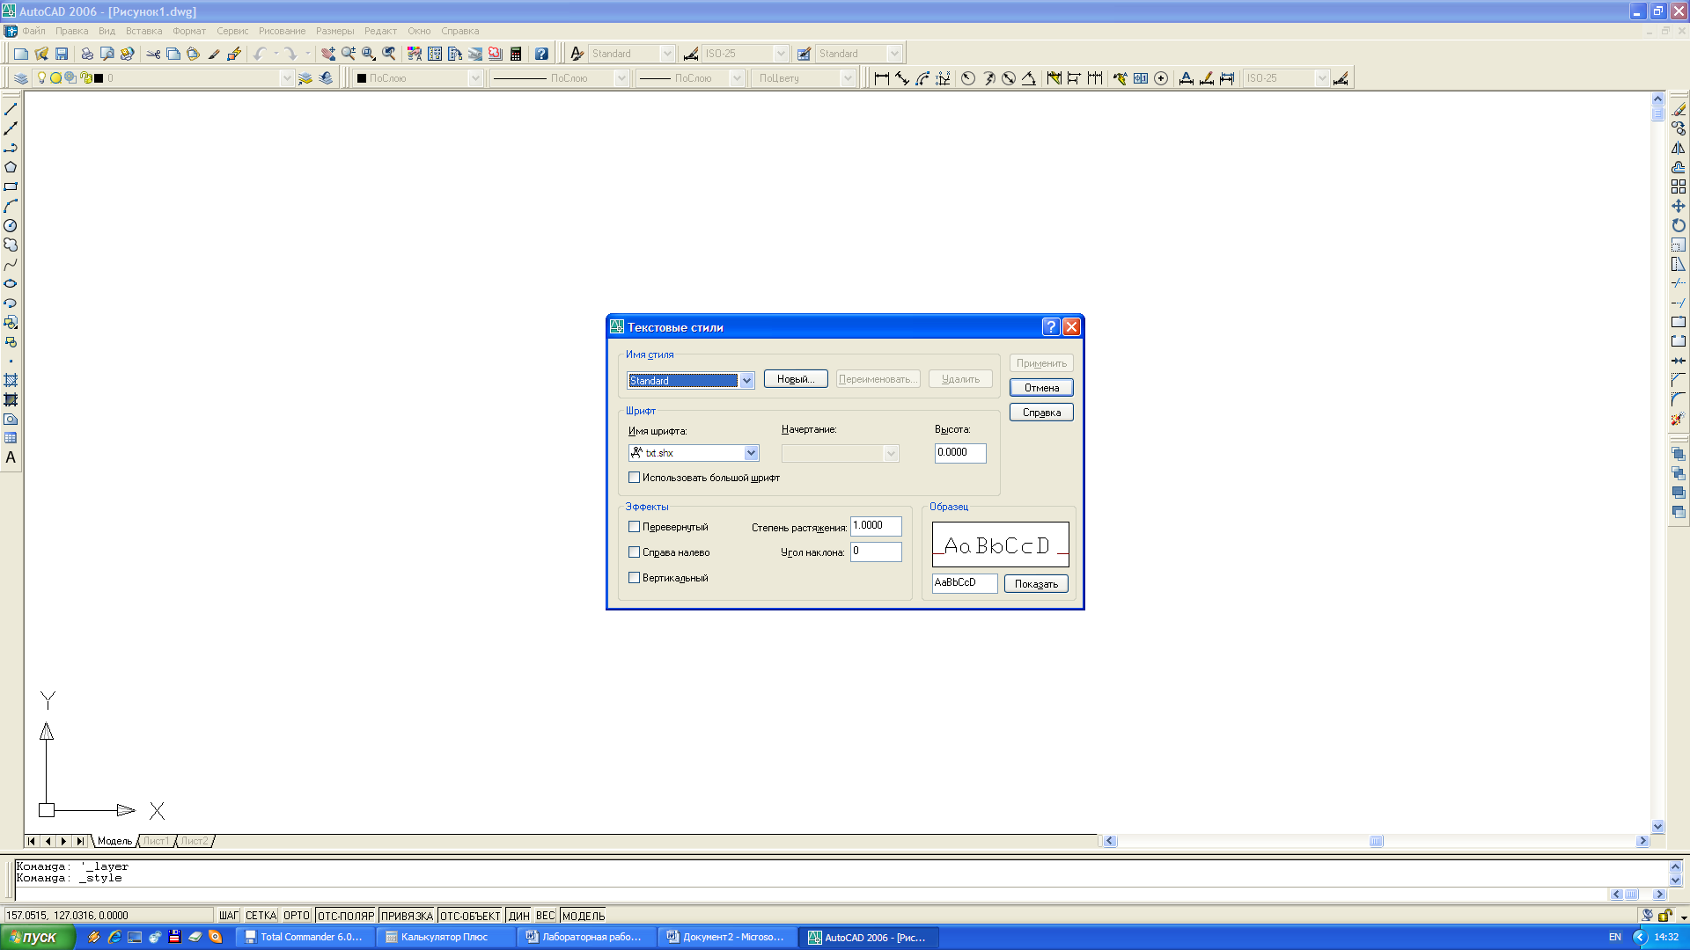Click the Cut scissors icon
This screenshot has height=950, width=1690.
(x=153, y=54)
